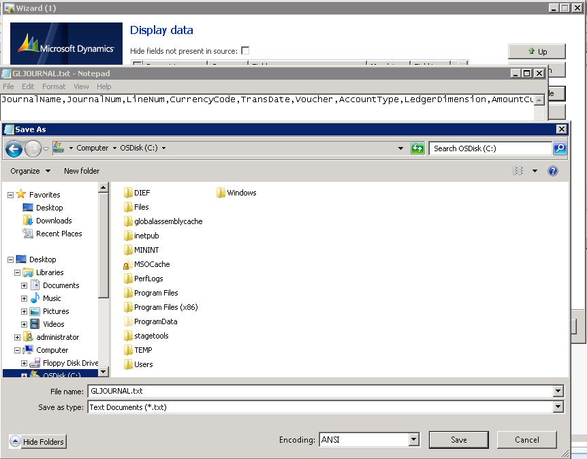Open the Format menu in Notepad
587x459 pixels.
tap(53, 86)
